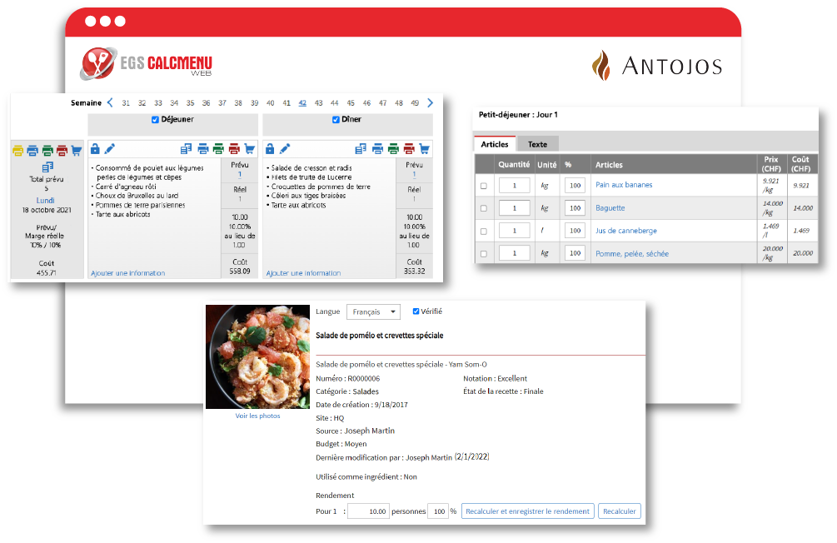The height and width of the screenshot is (543, 837).
Task: Click the Antojos flame logo
Action: pyautogui.click(x=601, y=65)
